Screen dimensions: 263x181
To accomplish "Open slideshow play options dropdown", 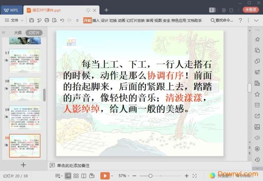I will [112, 176].
